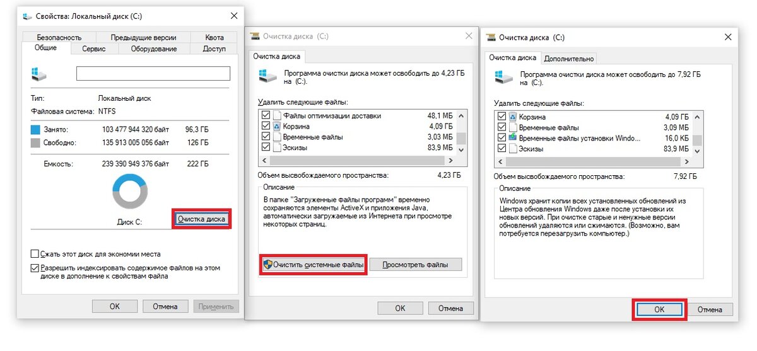Click Windows setup files icon in right list
Image resolution: width=757 pixels, height=351 pixels.
513,138
